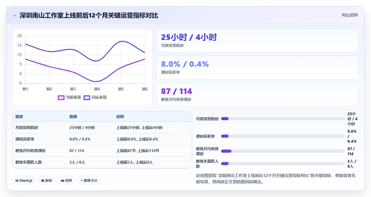The height and width of the screenshot is (197, 371).
Task: Click the 表格 tag chip
Action: 46,180
